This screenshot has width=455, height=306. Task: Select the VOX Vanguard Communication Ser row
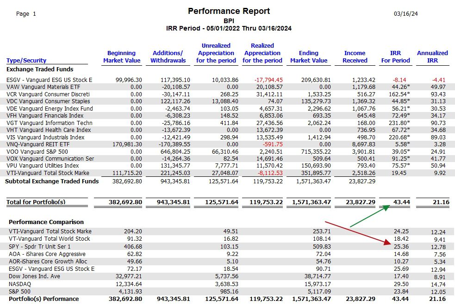(x=228, y=158)
